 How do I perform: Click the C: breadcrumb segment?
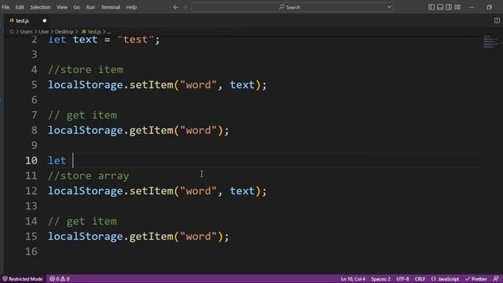coord(12,31)
